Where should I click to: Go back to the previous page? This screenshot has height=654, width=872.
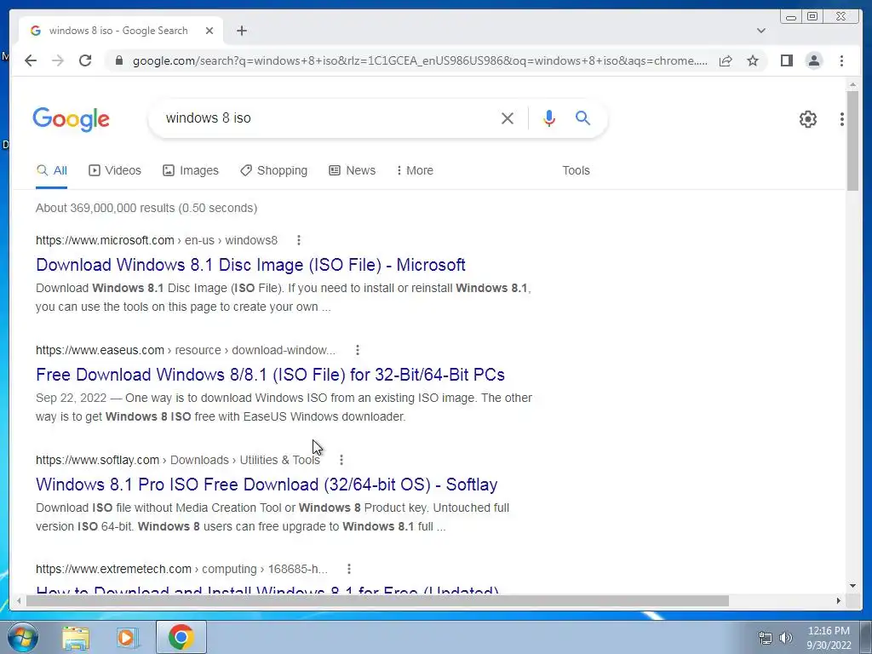click(31, 60)
